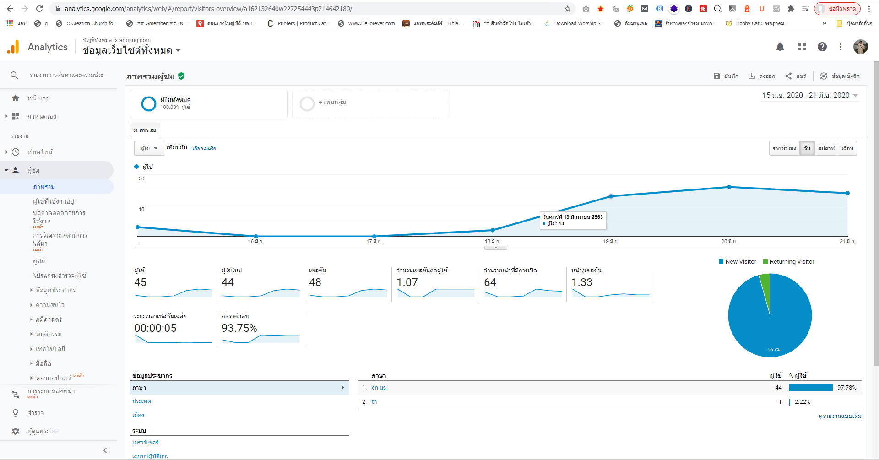Open the Users metric dropdown
879x460 pixels.
(149, 148)
